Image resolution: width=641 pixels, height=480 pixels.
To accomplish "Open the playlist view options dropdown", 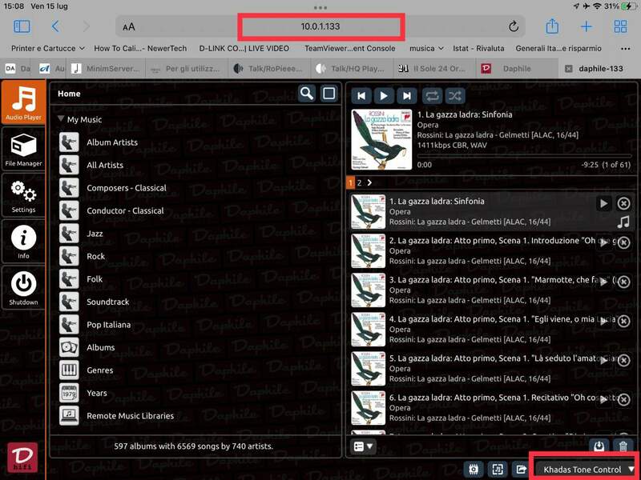I will point(364,446).
